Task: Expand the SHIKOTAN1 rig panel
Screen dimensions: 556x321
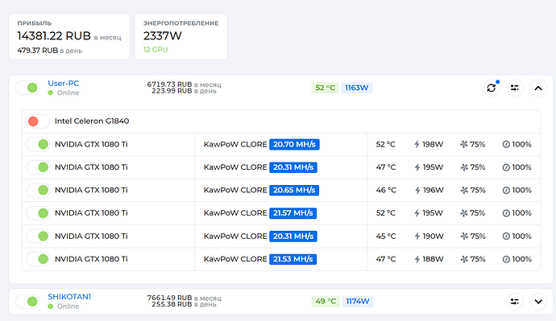Action: [538, 302]
